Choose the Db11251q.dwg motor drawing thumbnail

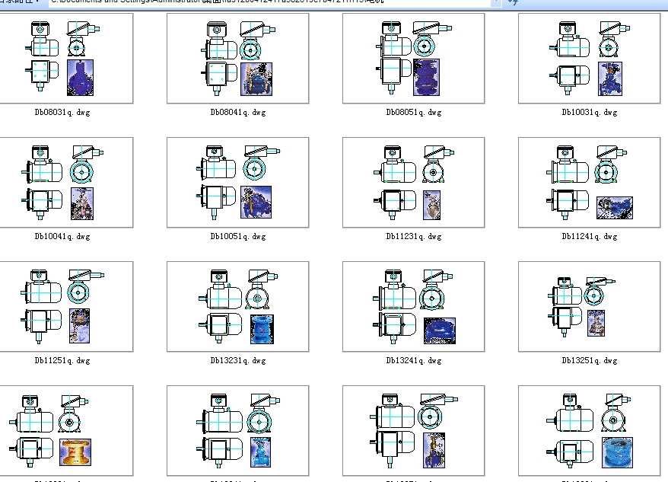click(66, 306)
